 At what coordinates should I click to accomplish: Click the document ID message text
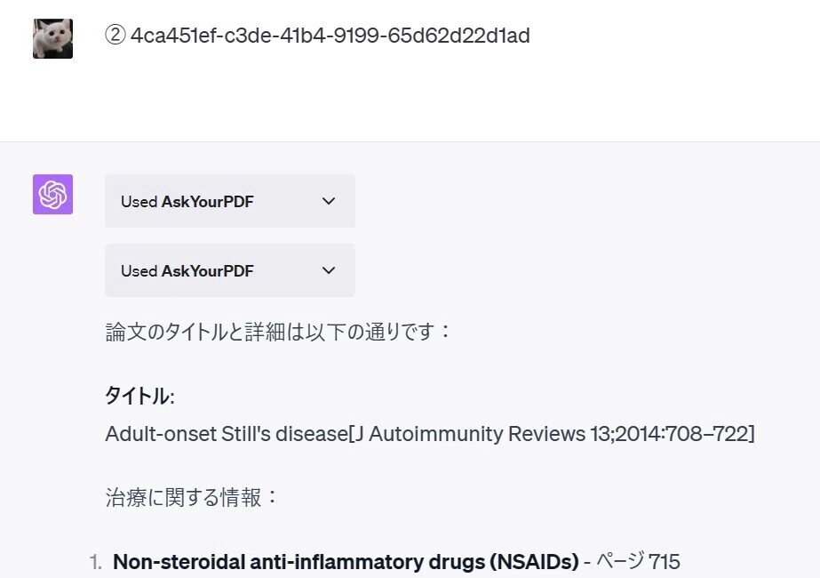330,36
